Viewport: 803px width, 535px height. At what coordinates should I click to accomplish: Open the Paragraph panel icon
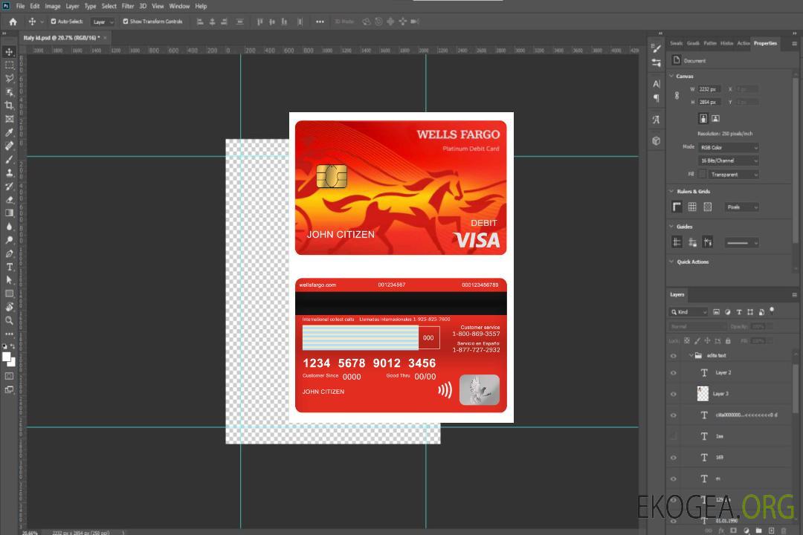656,98
